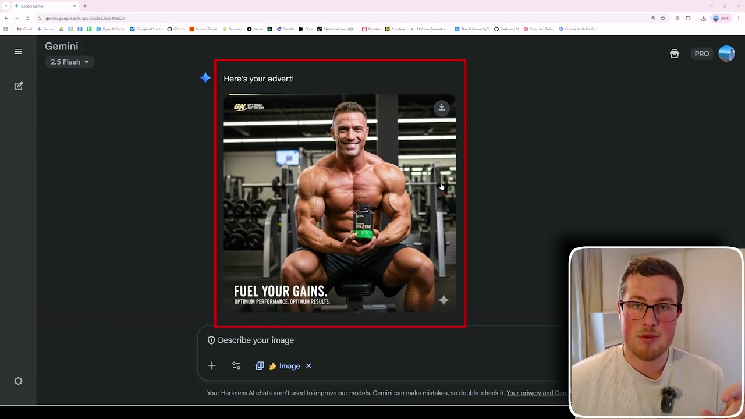The height and width of the screenshot is (419, 745).
Task: Remove the Image tool with X
Action: 308,366
